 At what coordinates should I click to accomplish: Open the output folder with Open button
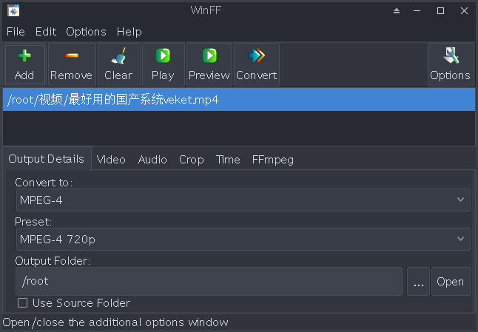tap(451, 282)
